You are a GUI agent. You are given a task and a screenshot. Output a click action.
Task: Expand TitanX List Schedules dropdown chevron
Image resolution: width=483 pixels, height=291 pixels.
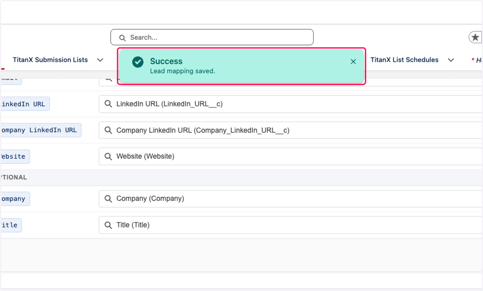coord(451,60)
